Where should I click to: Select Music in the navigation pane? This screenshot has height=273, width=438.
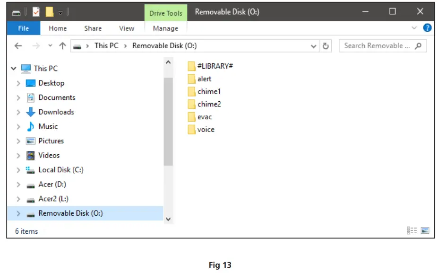pyautogui.click(x=48, y=126)
